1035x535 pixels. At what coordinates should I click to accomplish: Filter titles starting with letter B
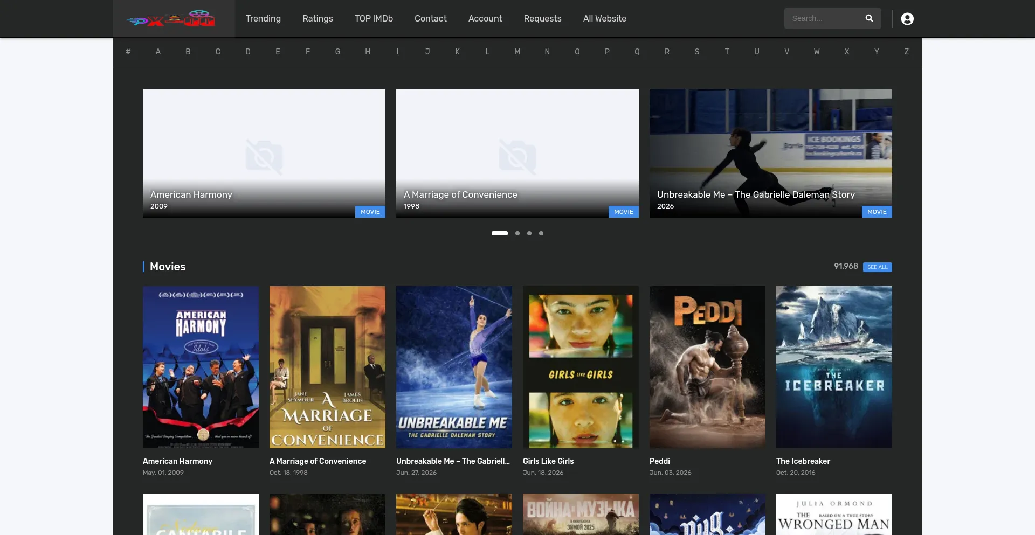click(188, 52)
